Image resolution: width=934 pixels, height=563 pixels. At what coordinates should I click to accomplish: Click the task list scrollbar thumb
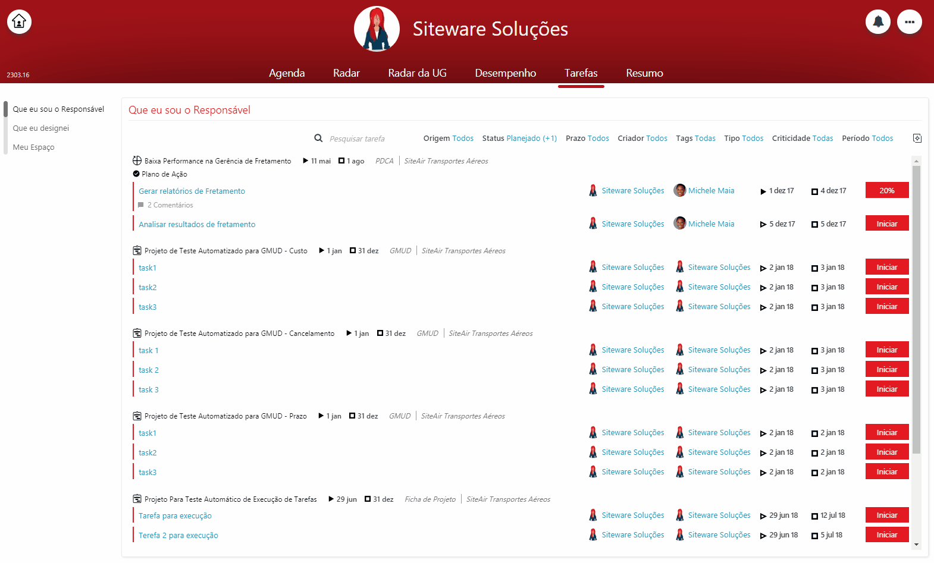[916, 309]
